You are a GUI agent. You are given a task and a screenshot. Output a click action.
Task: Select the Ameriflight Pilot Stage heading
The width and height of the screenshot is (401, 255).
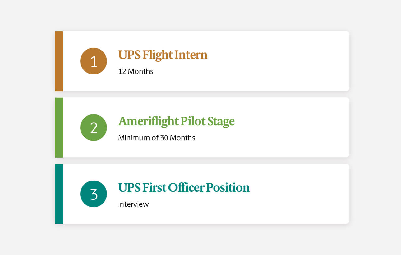click(176, 121)
